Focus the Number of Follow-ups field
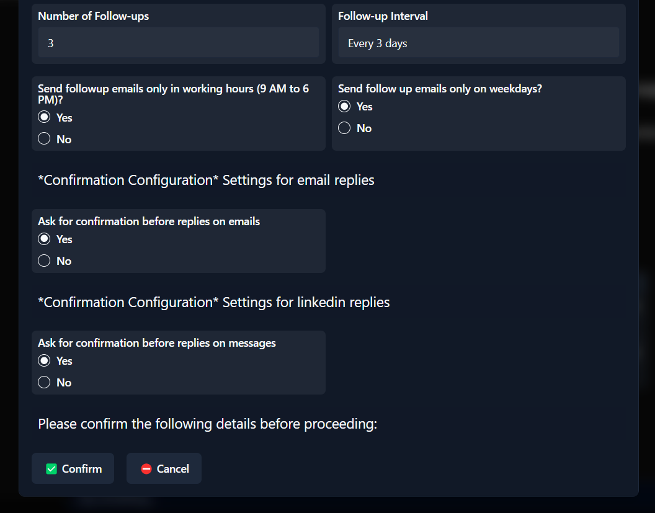This screenshot has width=655, height=513. (178, 43)
